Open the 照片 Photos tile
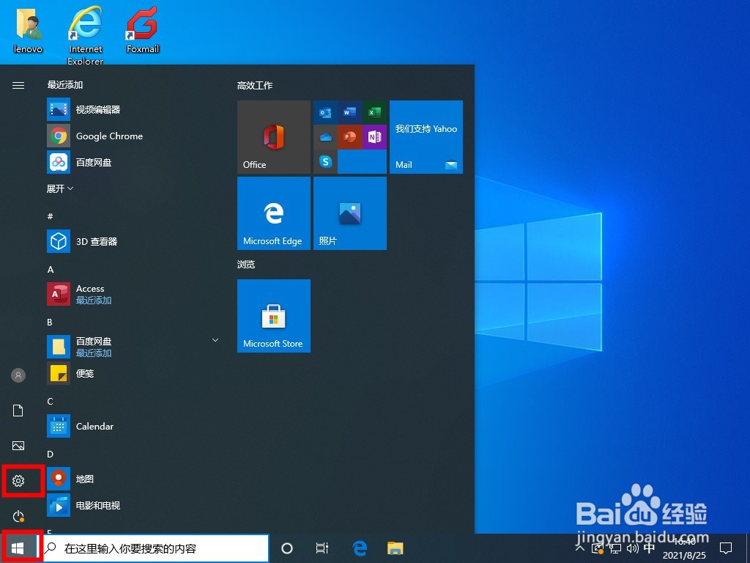Viewport: 750px width, 563px height. [x=349, y=213]
